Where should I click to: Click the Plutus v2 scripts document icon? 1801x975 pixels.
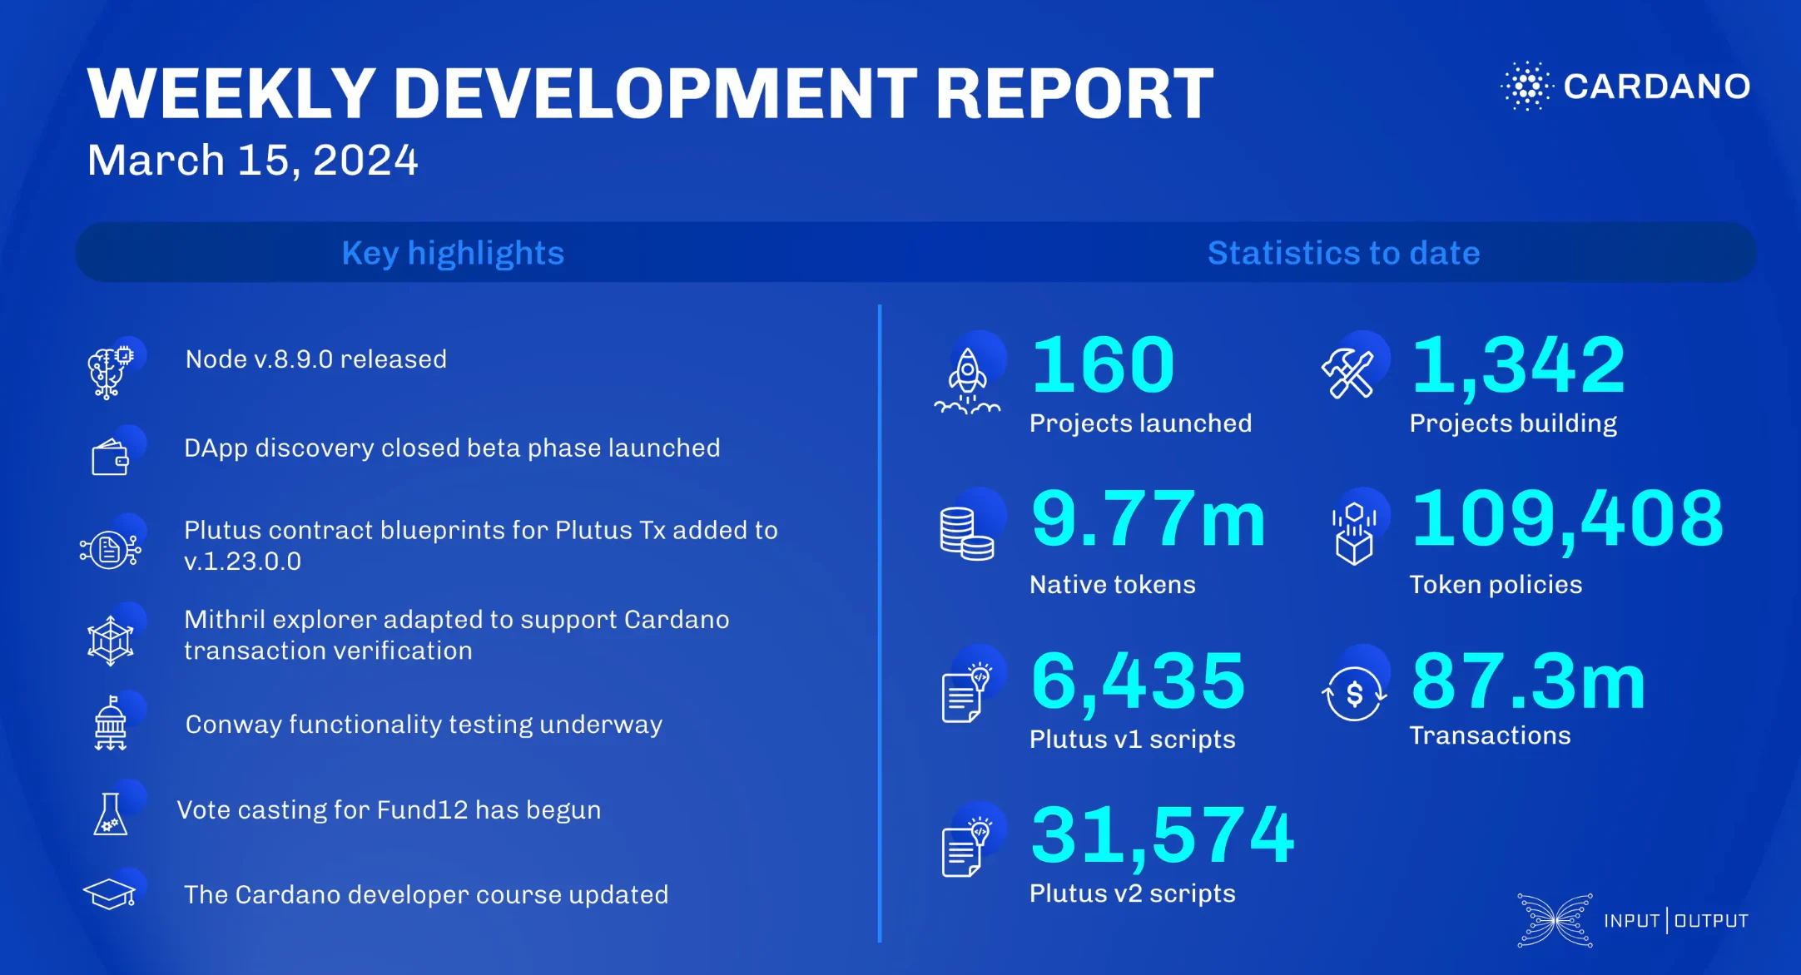point(965,849)
